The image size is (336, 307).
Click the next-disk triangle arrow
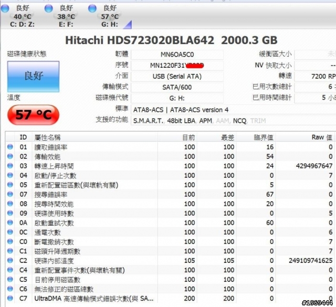click(x=128, y=25)
